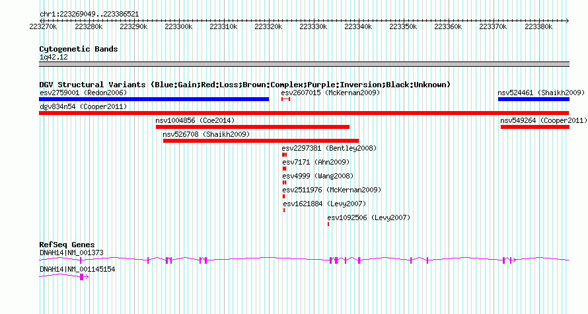Click the RefSeq Genes track title
The height and width of the screenshot is (314, 588).
tap(67, 245)
